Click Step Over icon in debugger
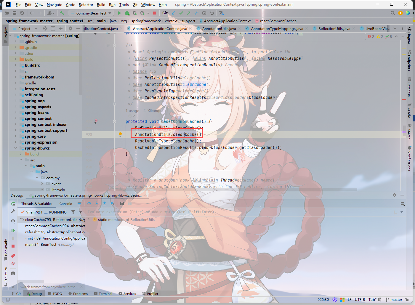 tap(89, 203)
